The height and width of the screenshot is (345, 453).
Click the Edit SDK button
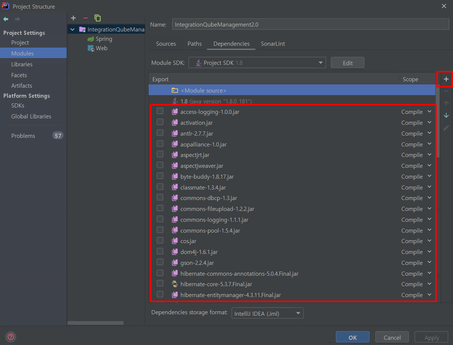coord(347,63)
